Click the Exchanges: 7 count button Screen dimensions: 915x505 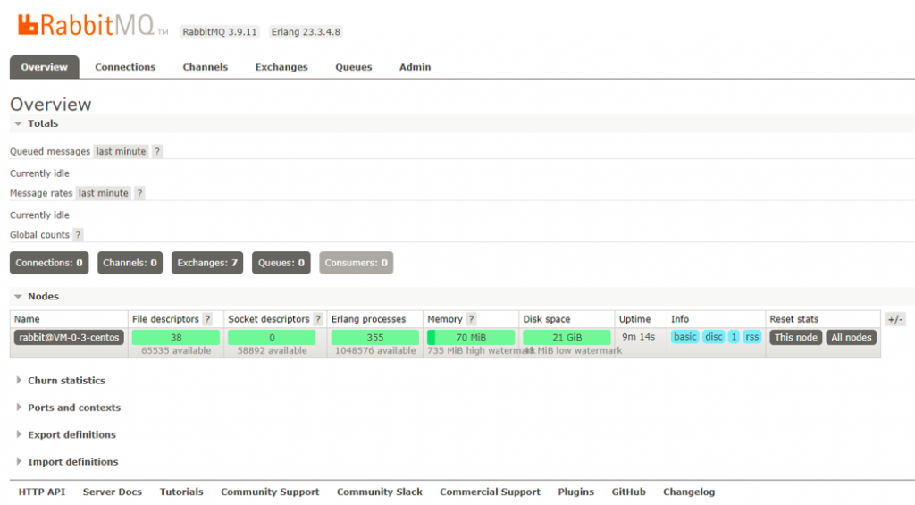pyautogui.click(x=207, y=263)
